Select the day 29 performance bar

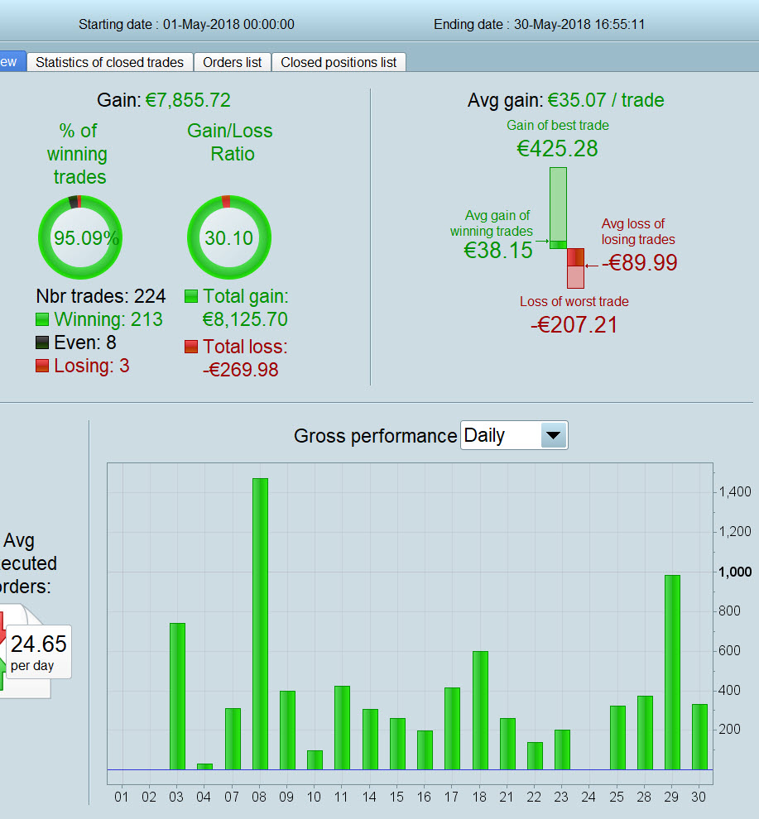coord(672,673)
